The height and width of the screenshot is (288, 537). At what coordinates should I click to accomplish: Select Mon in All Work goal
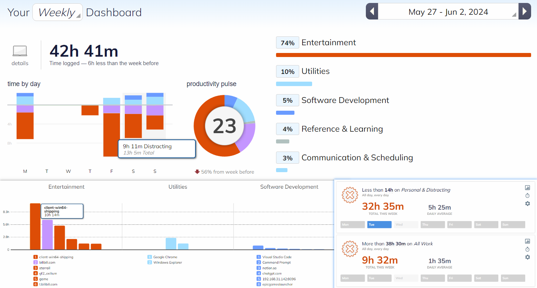click(x=352, y=278)
